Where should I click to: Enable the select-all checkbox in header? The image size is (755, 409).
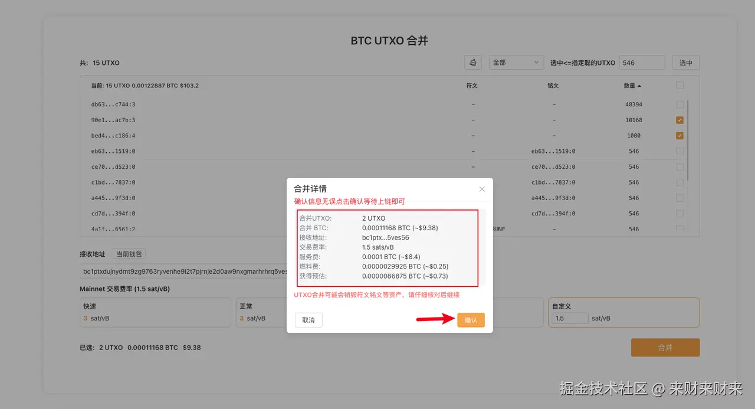coord(679,85)
